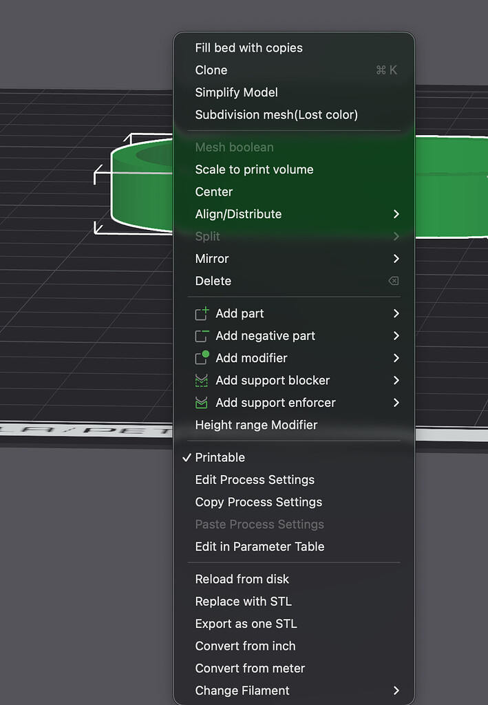Click the Add modifier green dot icon
The width and height of the screenshot is (488, 705).
(202, 358)
